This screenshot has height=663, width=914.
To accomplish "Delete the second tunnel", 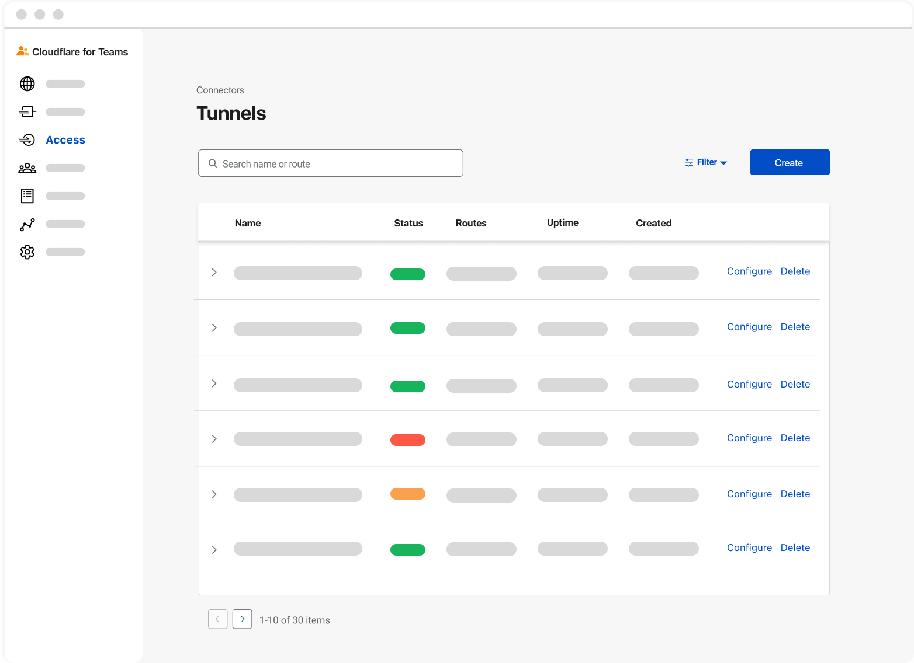I will point(795,327).
